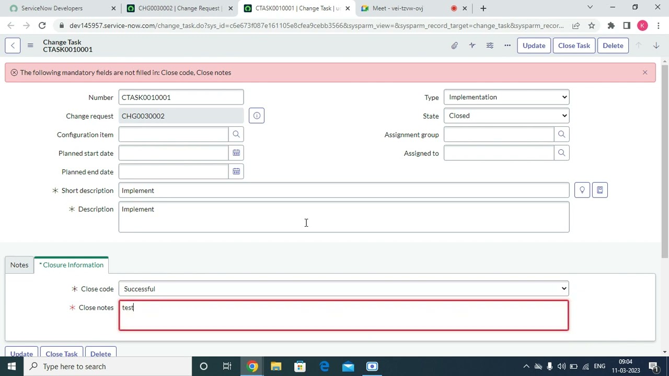The width and height of the screenshot is (669, 376).
Task: Dismiss the mandatory fields error message
Action: (x=645, y=73)
